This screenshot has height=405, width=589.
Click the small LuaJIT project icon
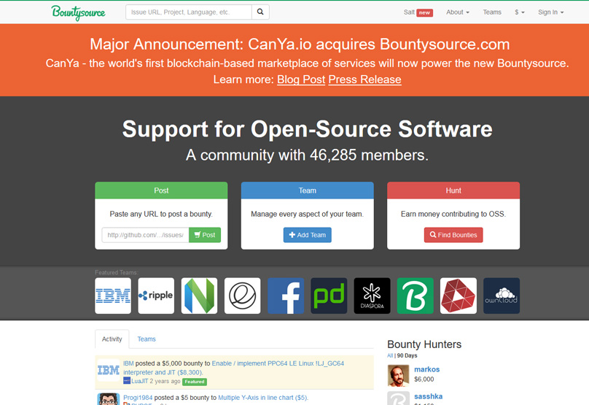127,381
